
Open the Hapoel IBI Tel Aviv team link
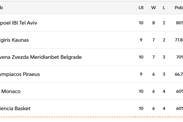point(18,23)
